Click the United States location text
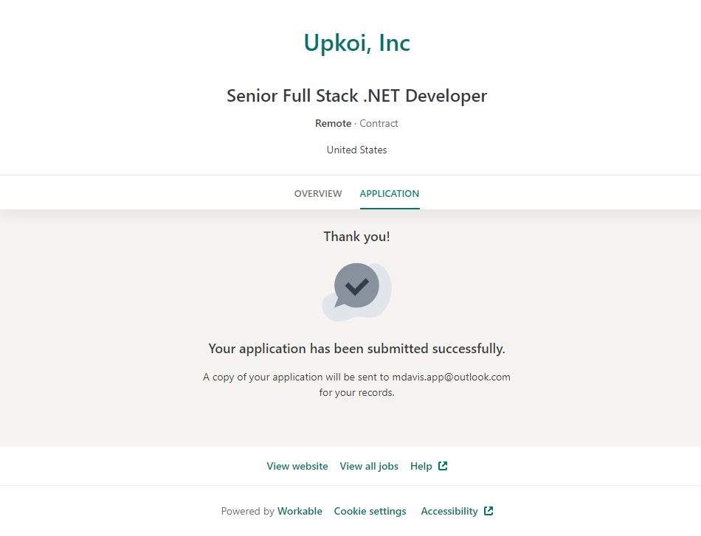Viewport: 701px width, 536px height. click(356, 150)
